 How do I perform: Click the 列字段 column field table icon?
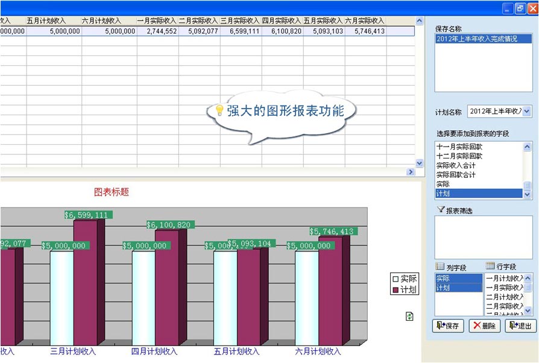coord(440,266)
